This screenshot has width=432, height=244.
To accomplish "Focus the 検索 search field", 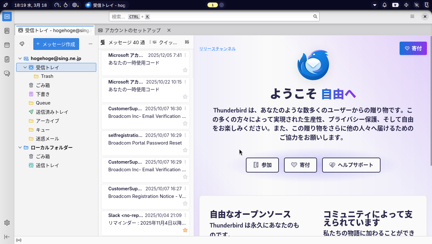I will [214, 17].
